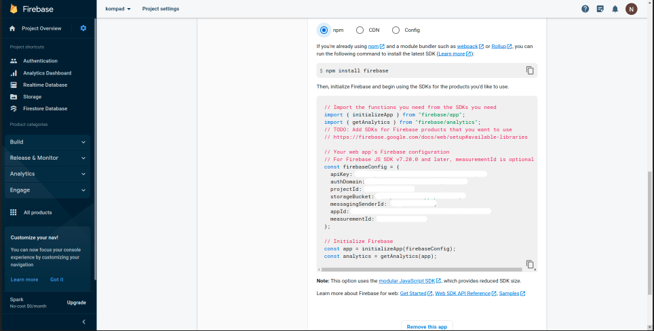
Task: Open project settings gear icon
Action: [x=83, y=28]
